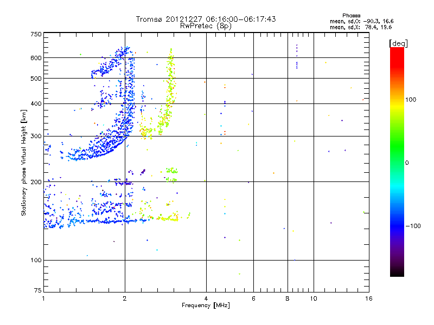Click the '0' color bar tick label
This screenshot has width=434, height=325.
pyautogui.click(x=407, y=163)
